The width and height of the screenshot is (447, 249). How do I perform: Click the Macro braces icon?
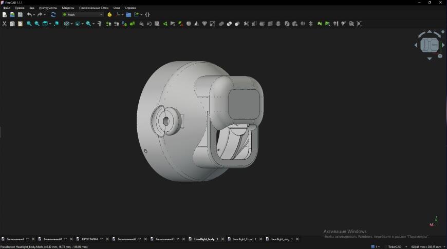(147, 14)
